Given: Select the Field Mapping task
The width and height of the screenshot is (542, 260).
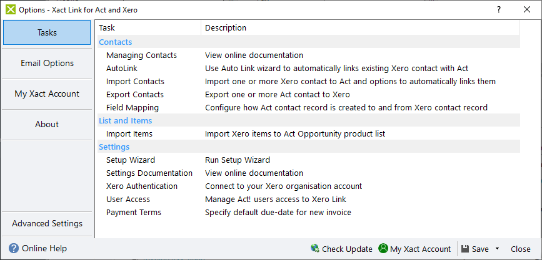Looking at the screenshot, I should click(133, 108).
